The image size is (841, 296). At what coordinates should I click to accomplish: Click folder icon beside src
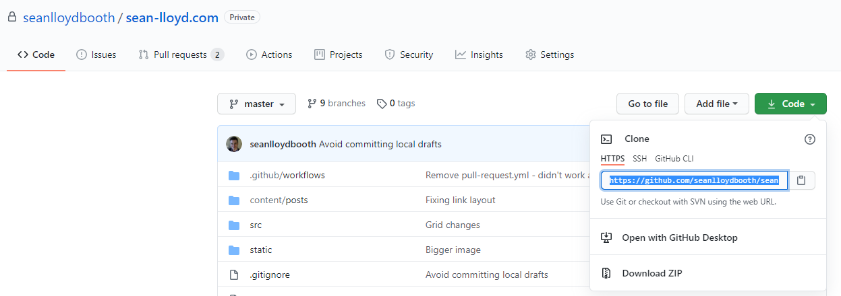tap(234, 225)
